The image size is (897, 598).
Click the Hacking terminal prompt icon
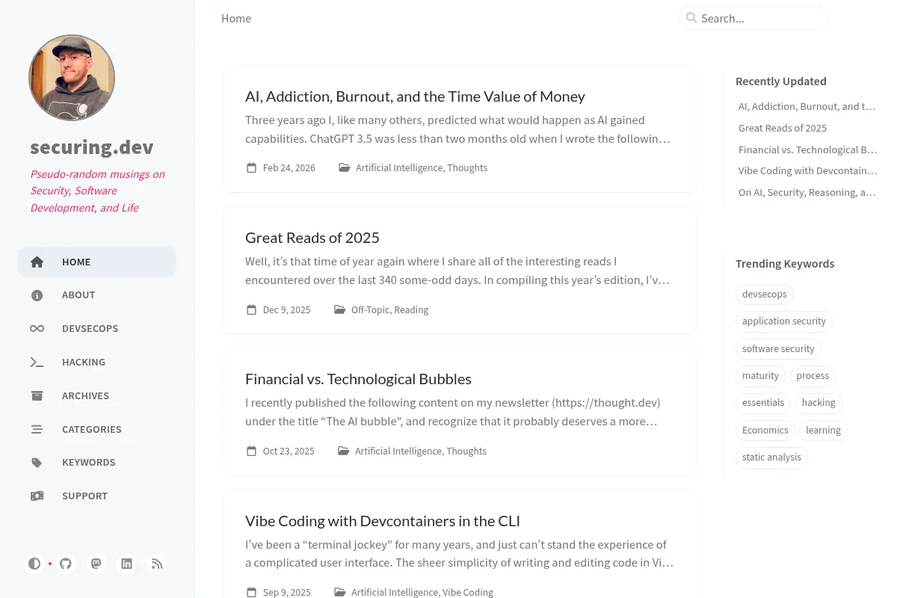pyautogui.click(x=37, y=363)
